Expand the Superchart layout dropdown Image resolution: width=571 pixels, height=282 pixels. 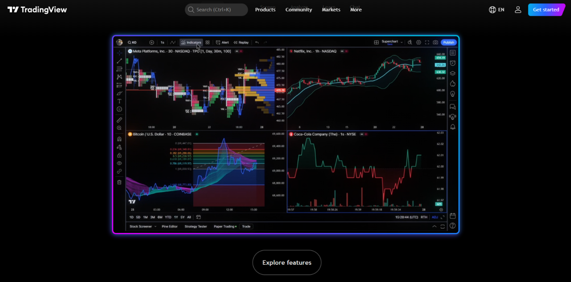(x=402, y=42)
